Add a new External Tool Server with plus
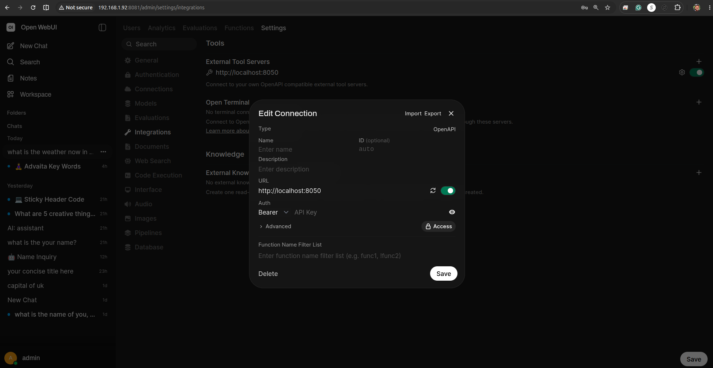 699,61
